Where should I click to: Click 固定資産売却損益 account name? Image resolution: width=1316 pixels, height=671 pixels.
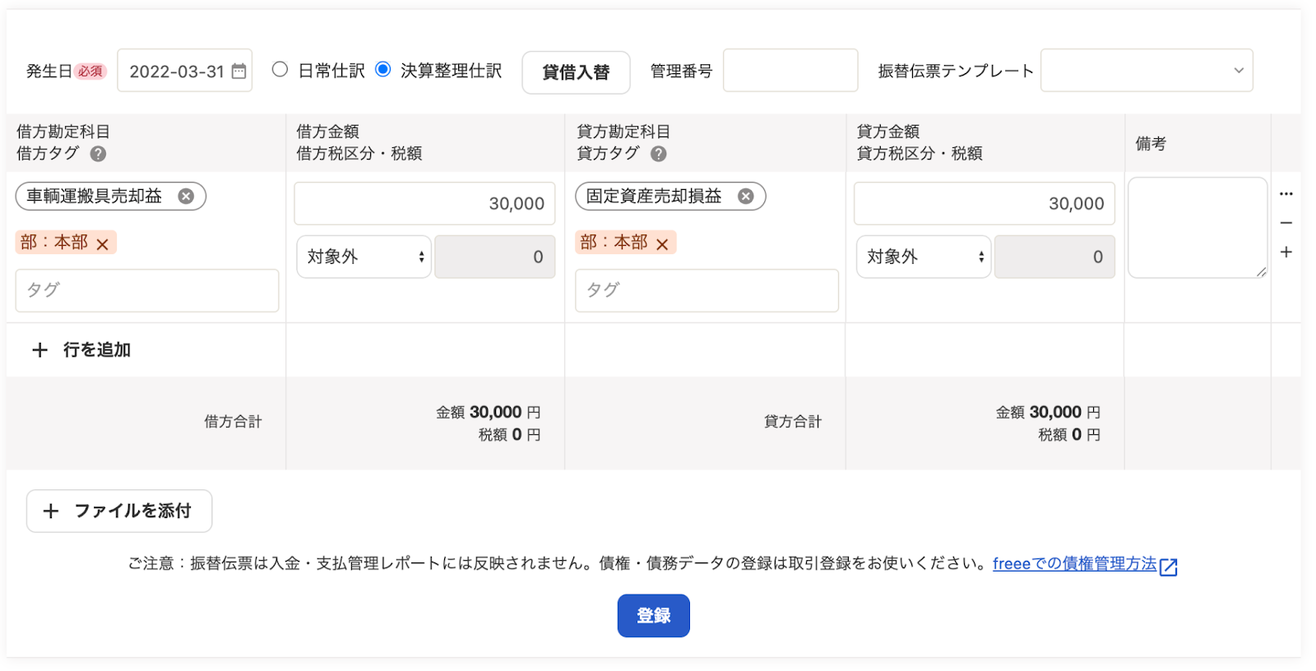pos(654,197)
